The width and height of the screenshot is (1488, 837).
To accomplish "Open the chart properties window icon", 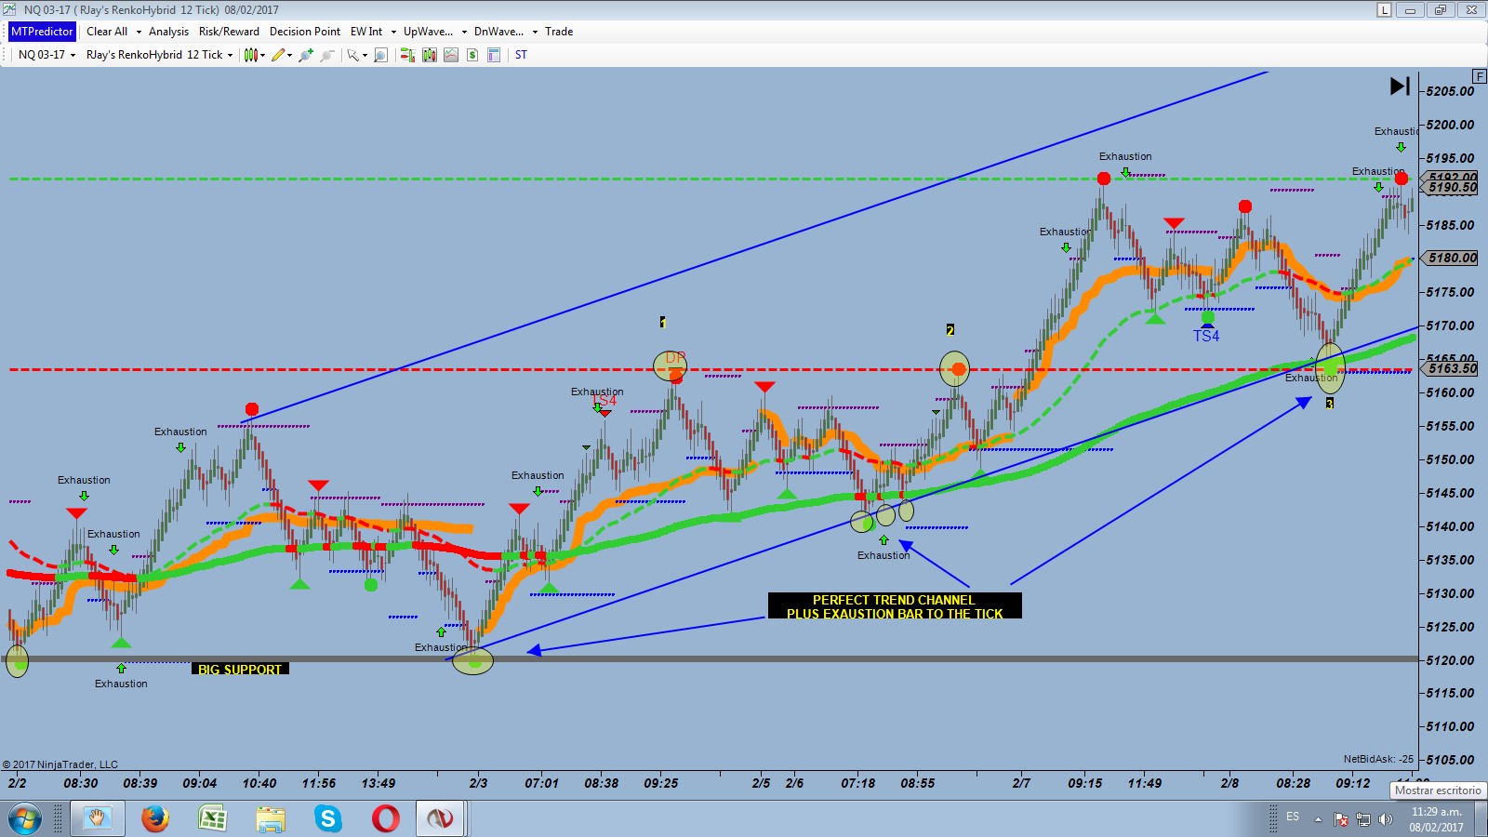I will 494,55.
